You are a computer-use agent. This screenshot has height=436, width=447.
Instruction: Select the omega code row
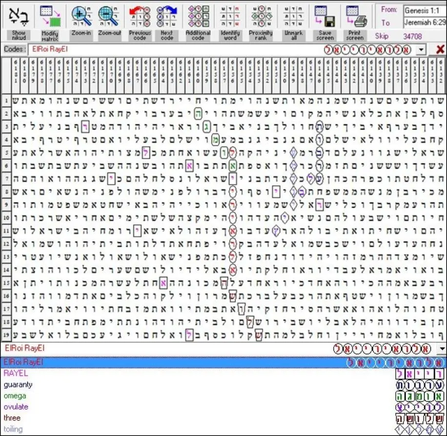tap(223, 396)
